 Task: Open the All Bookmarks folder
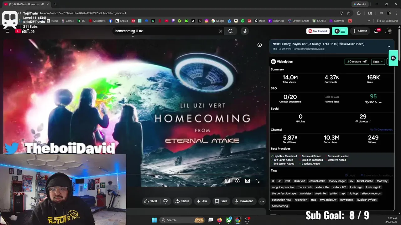click(388, 21)
